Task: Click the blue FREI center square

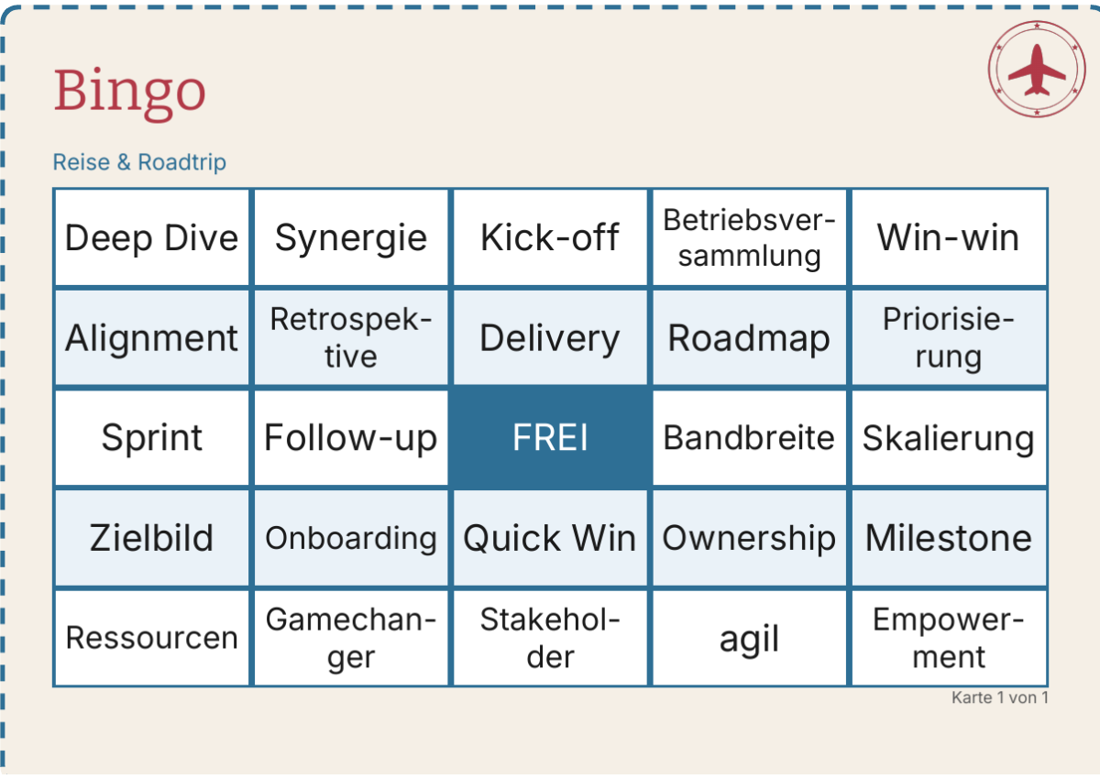Action: click(550, 438)
